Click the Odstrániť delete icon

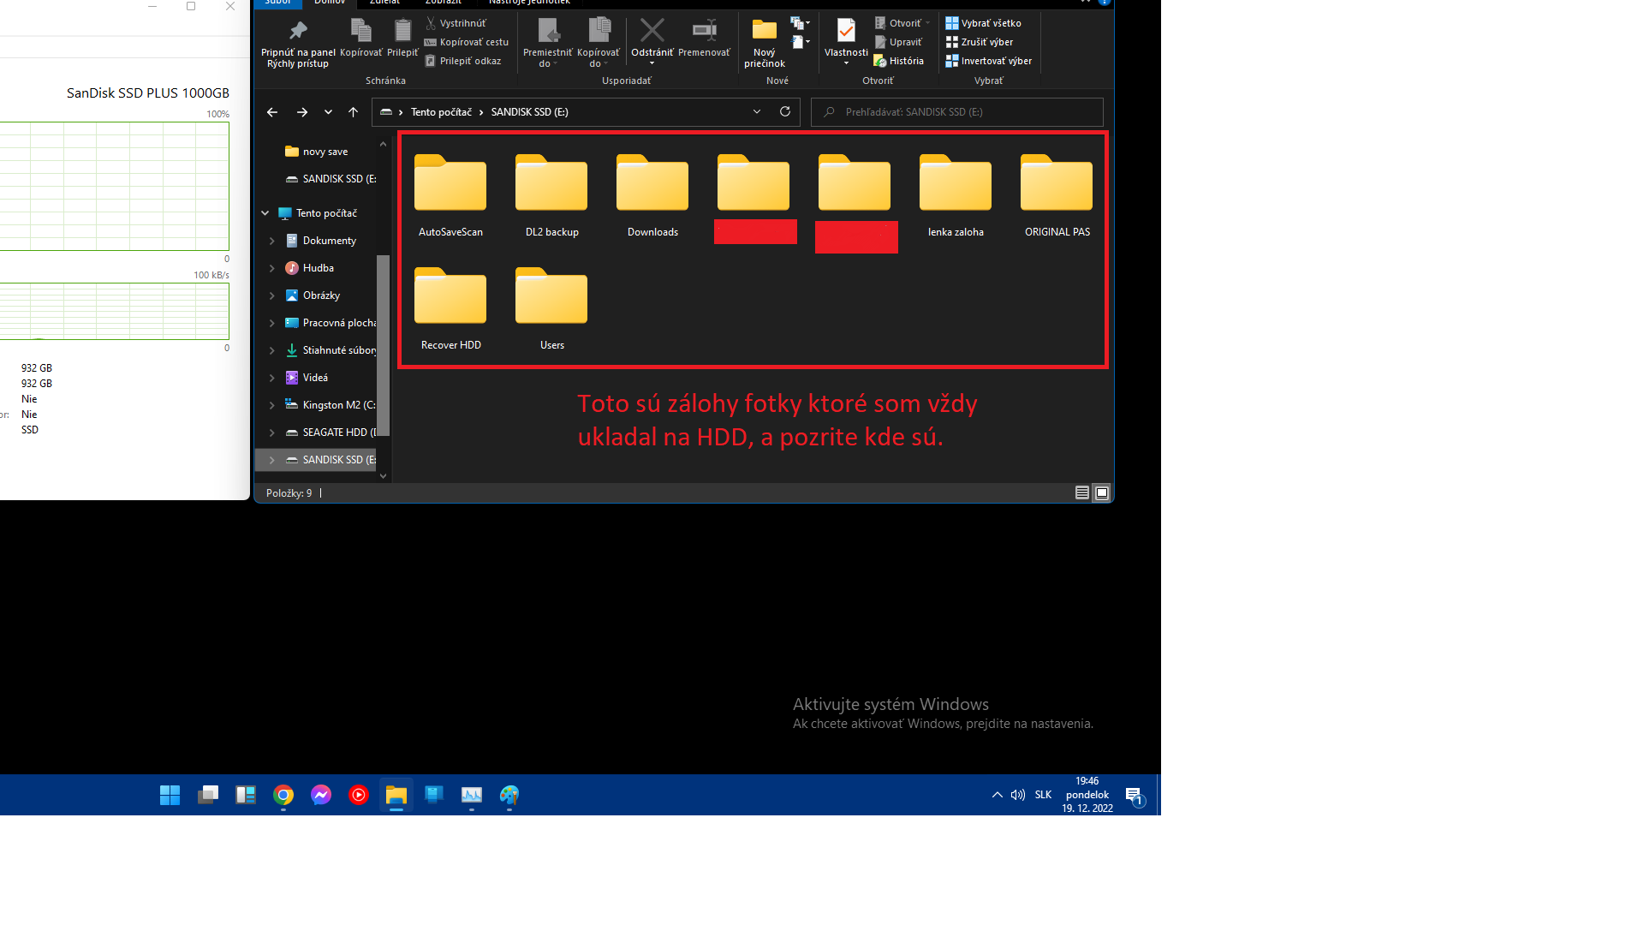(652, 32)
